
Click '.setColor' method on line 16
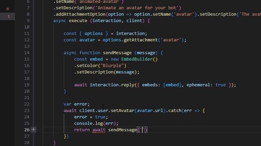86,66
